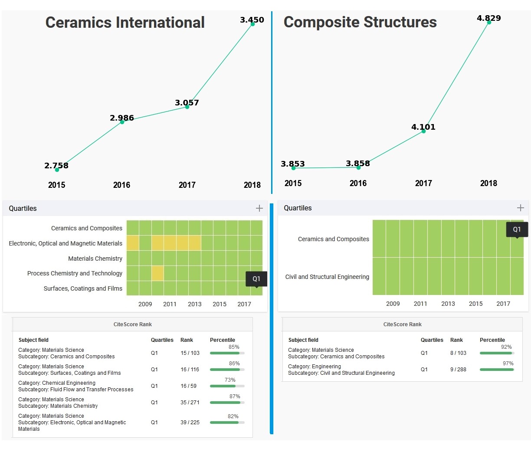
Task: Click the rank value '8 / 103'
Action: tap(458, 353)
